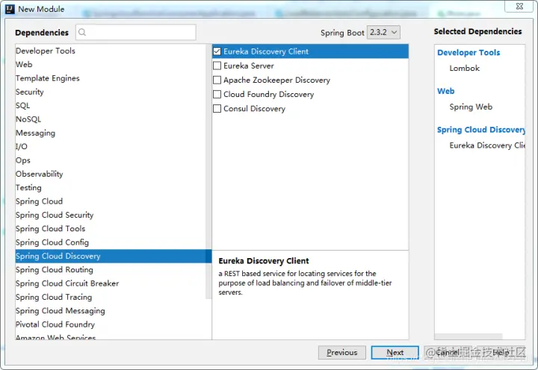This screenshot has height=370, width=538.
Task: Check the Eureka Server checkbox
Action: point(217,66)
